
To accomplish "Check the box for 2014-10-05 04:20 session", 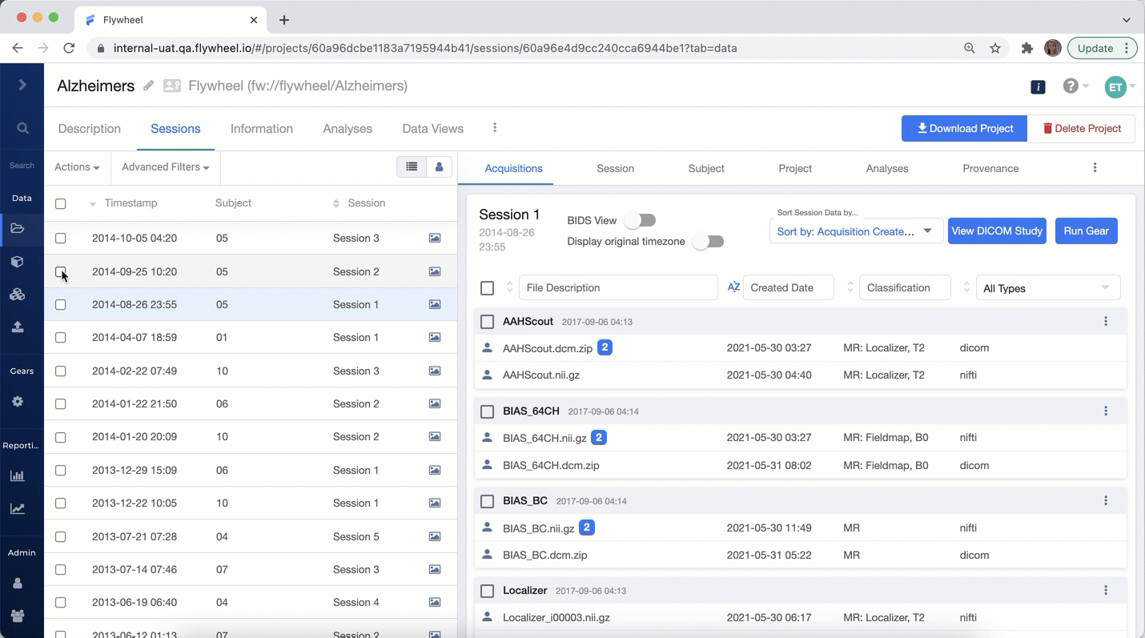I will click(60, 238).
